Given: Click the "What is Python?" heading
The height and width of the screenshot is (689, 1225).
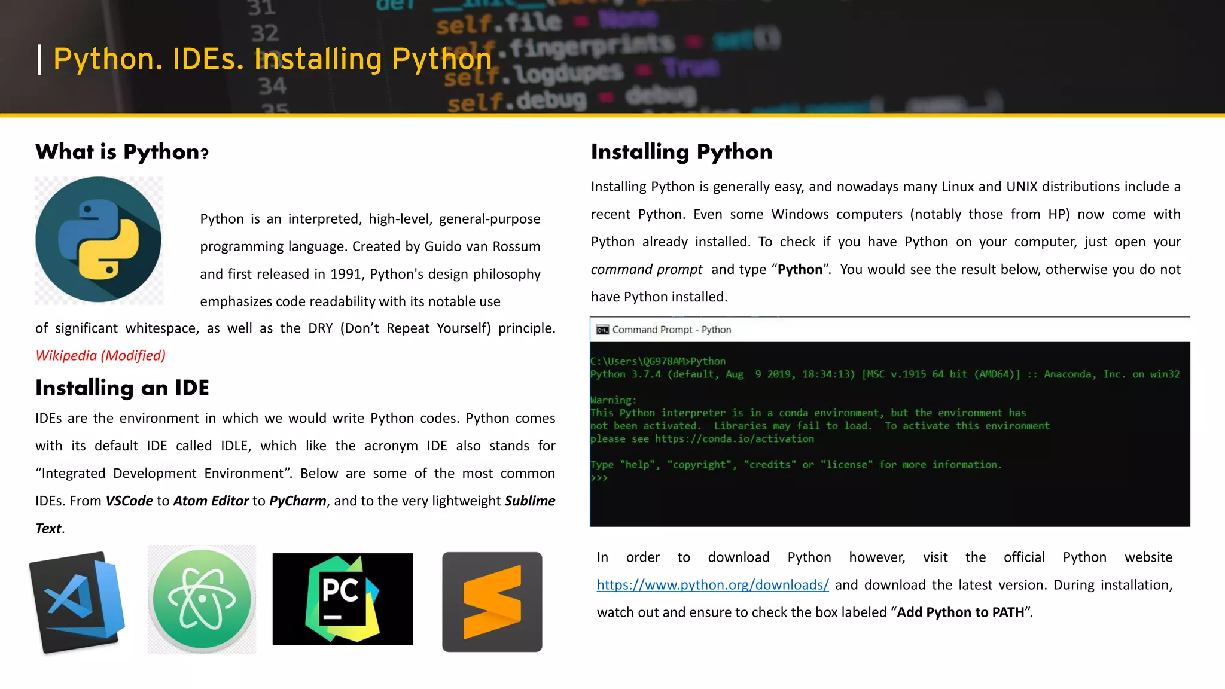Looking at the screenshot, I should click(x=122, y=152).
